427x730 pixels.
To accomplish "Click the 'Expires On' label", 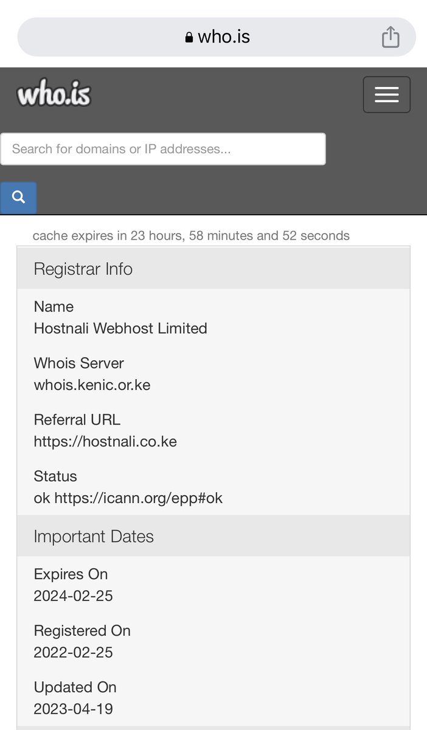I will coord(71,574).
